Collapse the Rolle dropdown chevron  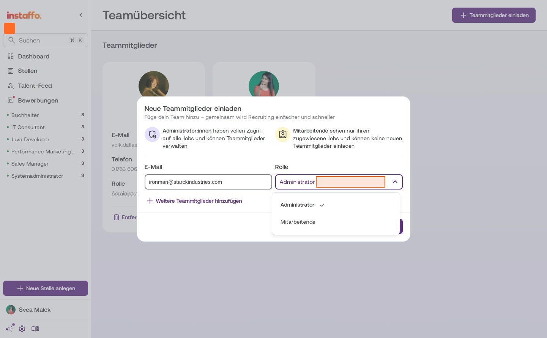click(395, 182)
